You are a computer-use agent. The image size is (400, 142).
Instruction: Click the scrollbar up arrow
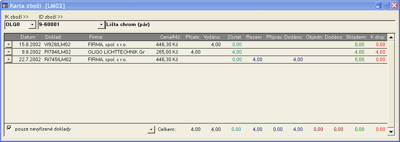point(391,37)
